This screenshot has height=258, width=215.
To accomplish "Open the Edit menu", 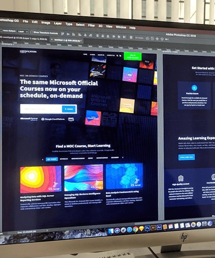I will [x=35, y=22].
